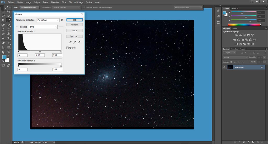This screenshot has height=144, width=268.
Task: Select the Dodge tool
Action: 9,38
